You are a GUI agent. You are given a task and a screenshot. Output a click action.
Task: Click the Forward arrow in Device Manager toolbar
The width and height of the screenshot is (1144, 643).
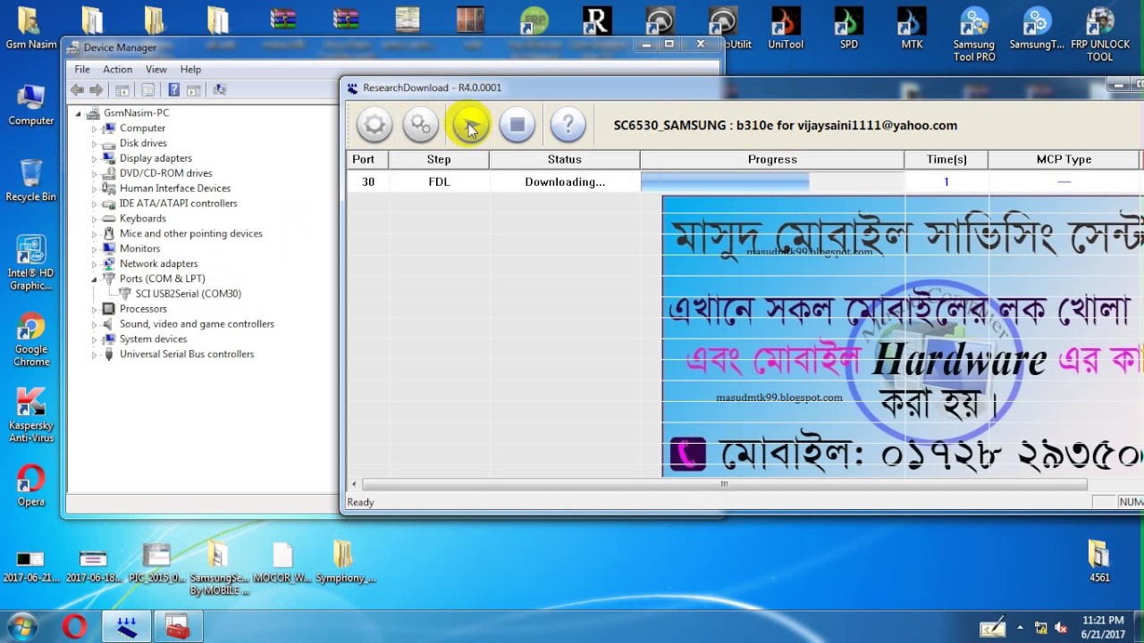[x=97, y=89]
